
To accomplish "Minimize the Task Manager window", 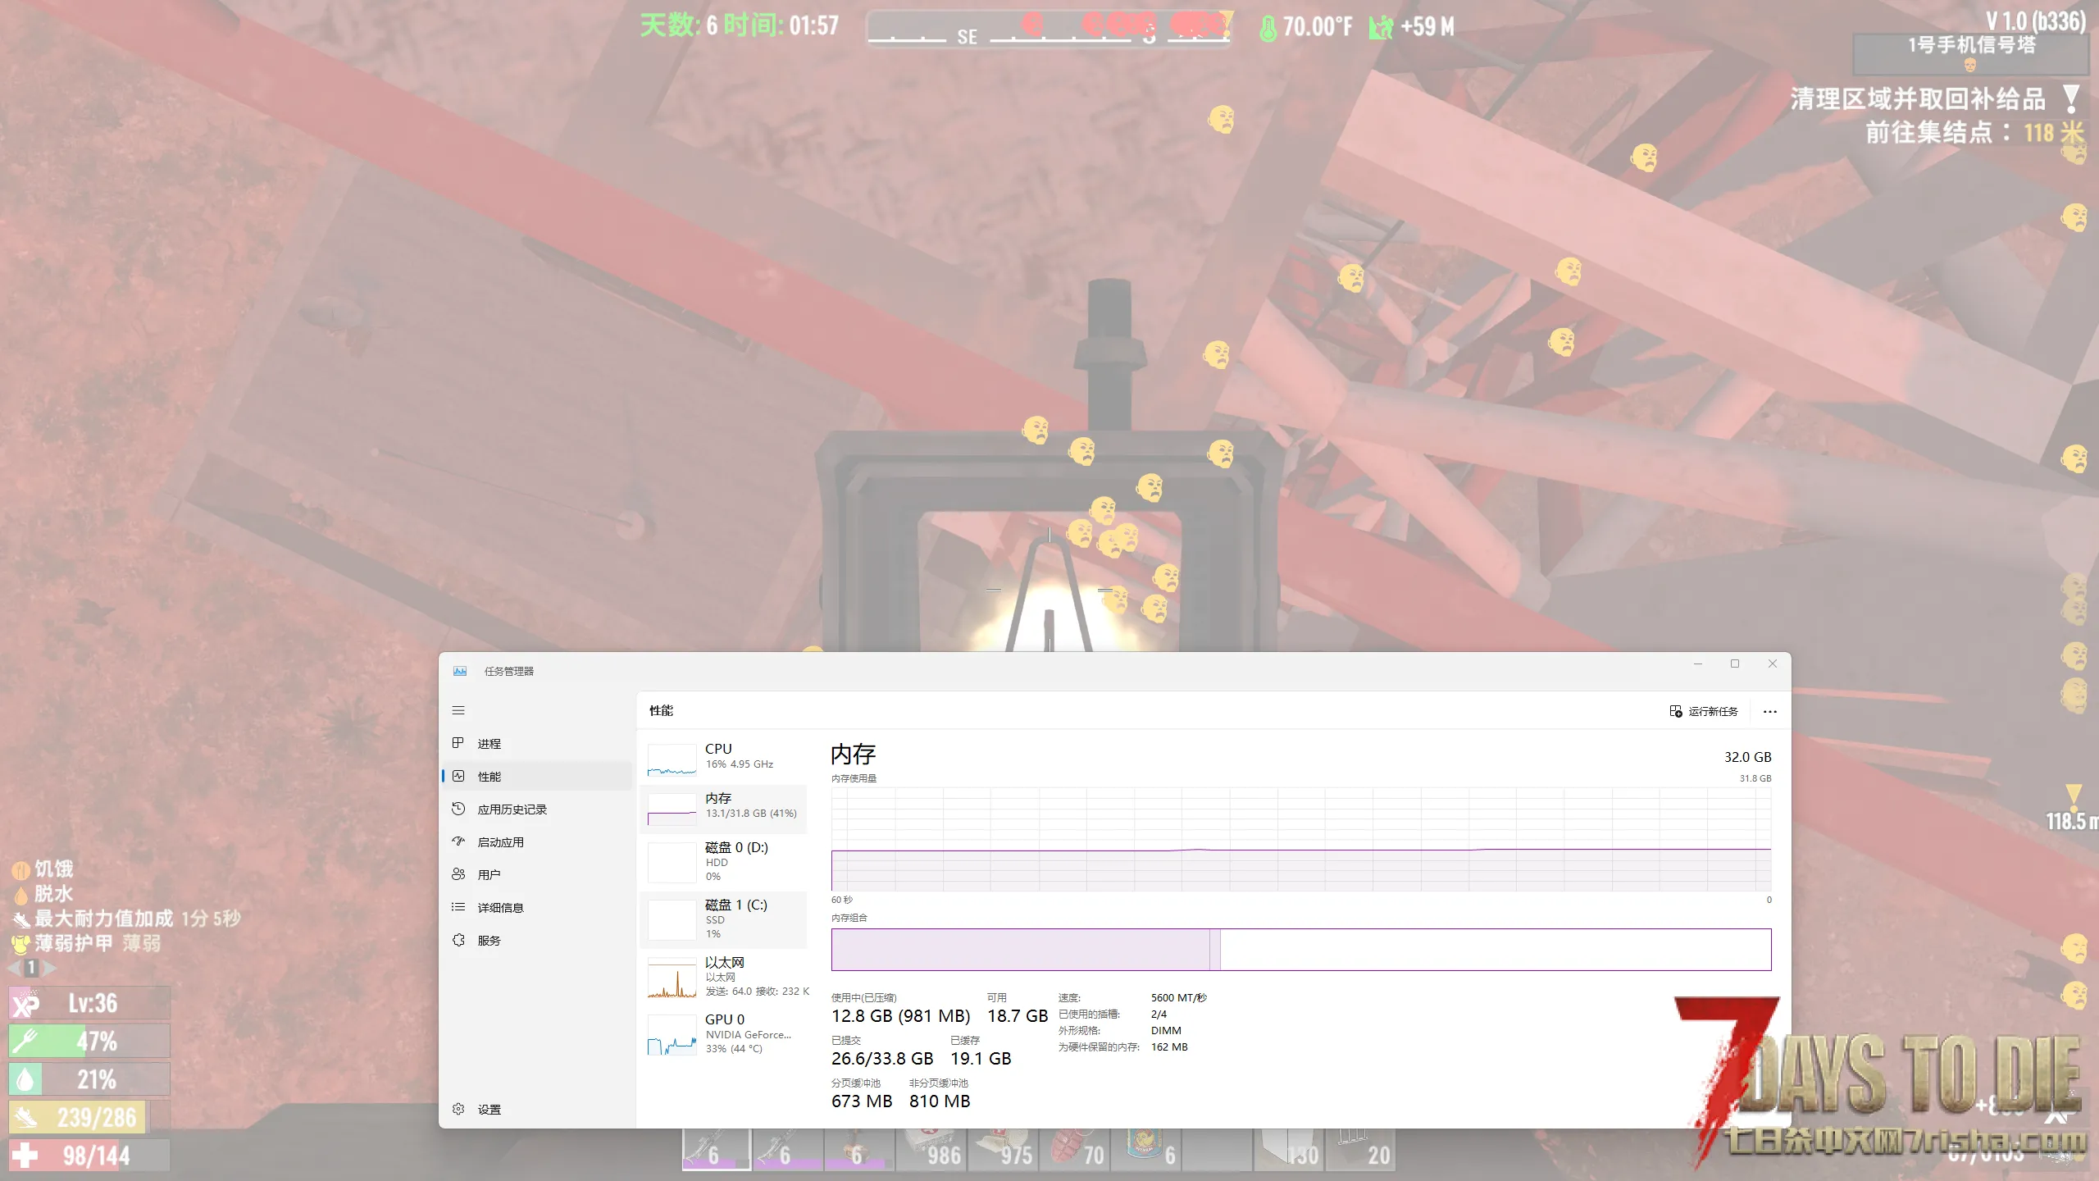I will click(1698, 663).
